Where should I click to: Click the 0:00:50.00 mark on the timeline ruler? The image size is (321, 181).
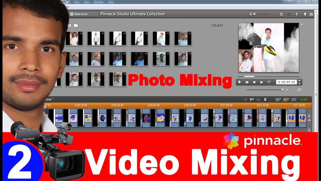[190, 105]
